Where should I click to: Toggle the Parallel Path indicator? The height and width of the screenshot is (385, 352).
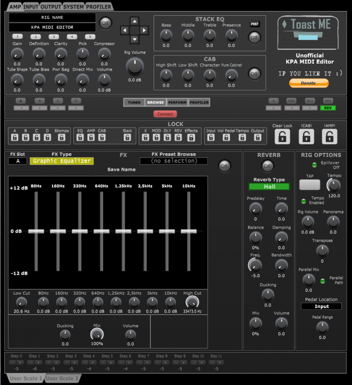click(323, 281)
